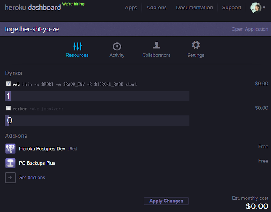The width and height of the screenshot is (271, 212).
Task: Adjust the web dyno count slider
Action: pyautogui.click(x=97, y=96)
